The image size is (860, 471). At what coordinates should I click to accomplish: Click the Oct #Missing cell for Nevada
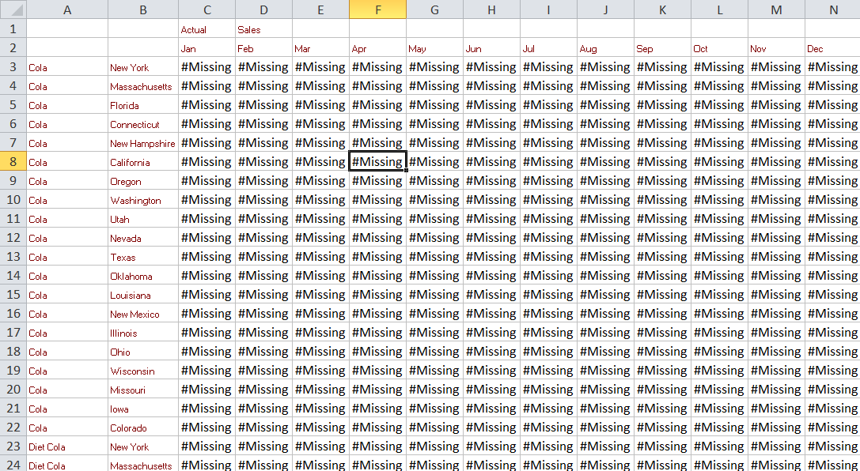tap(720, 238)
